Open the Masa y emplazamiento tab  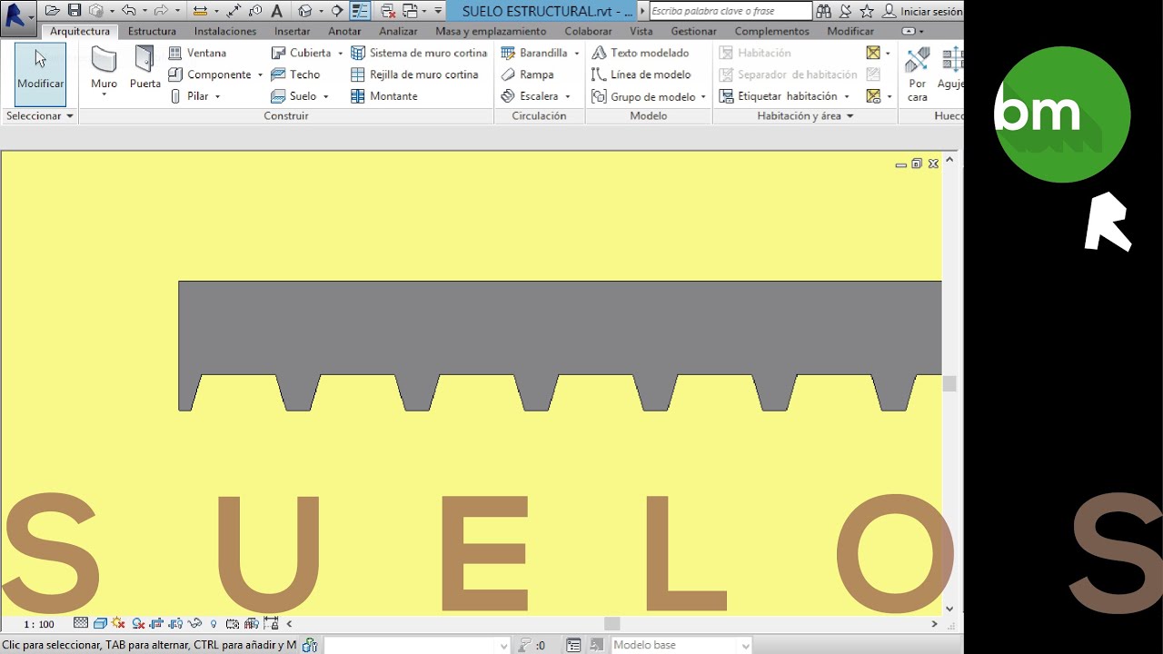[x=491, y=31]
